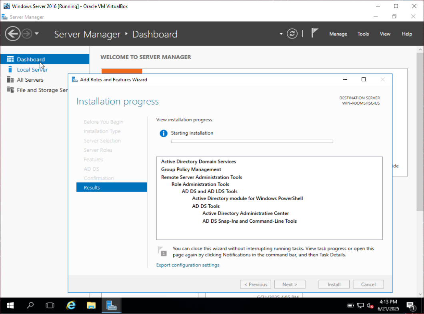This screenshot has height=314, width=424.
Task: Click the installation progress bar
Action: click(252, 141)
